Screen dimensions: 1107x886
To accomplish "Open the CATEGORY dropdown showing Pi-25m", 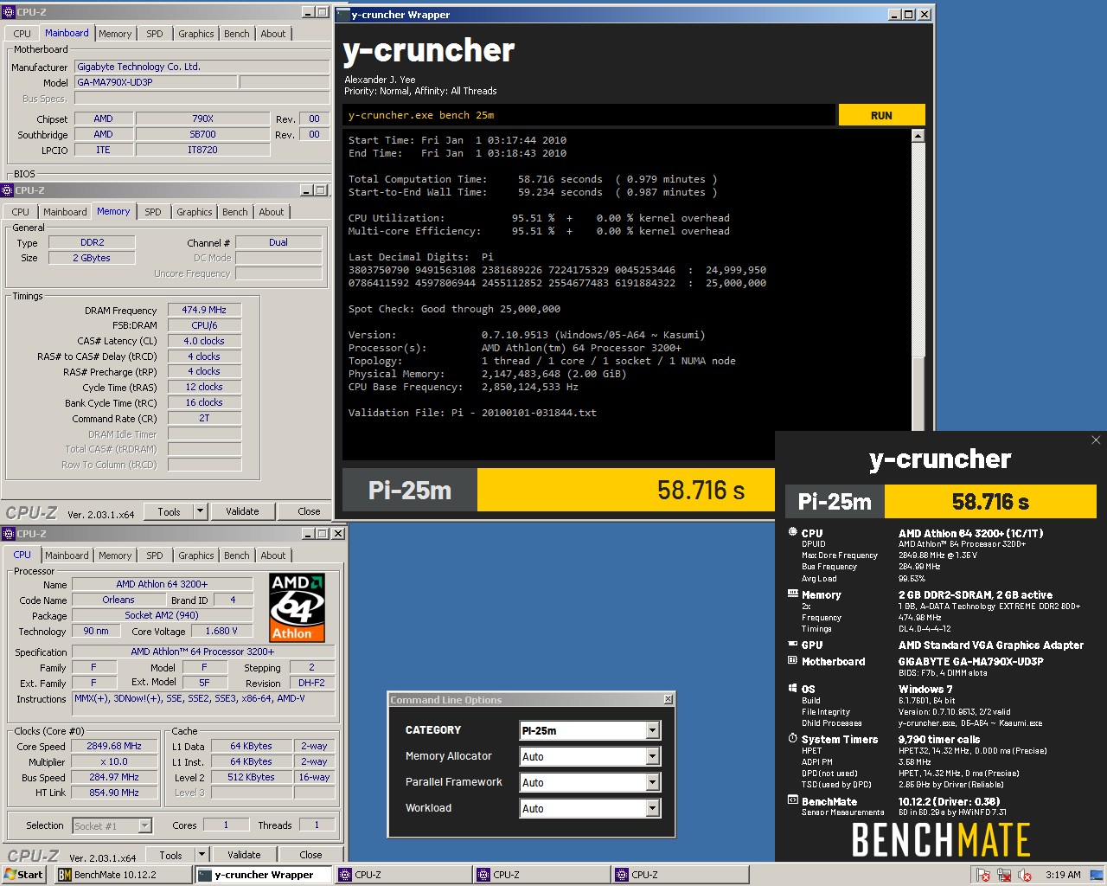I will pos(653,730).
